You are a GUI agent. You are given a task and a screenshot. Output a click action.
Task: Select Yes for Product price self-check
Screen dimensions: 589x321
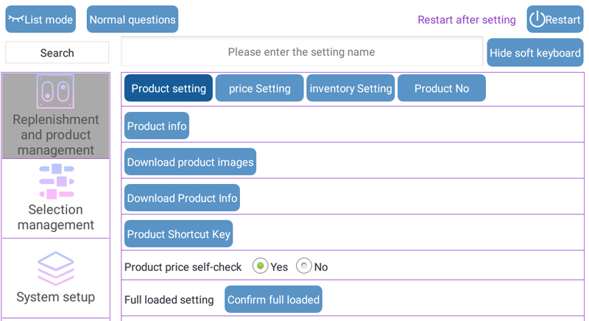click(x=260, y=266)
